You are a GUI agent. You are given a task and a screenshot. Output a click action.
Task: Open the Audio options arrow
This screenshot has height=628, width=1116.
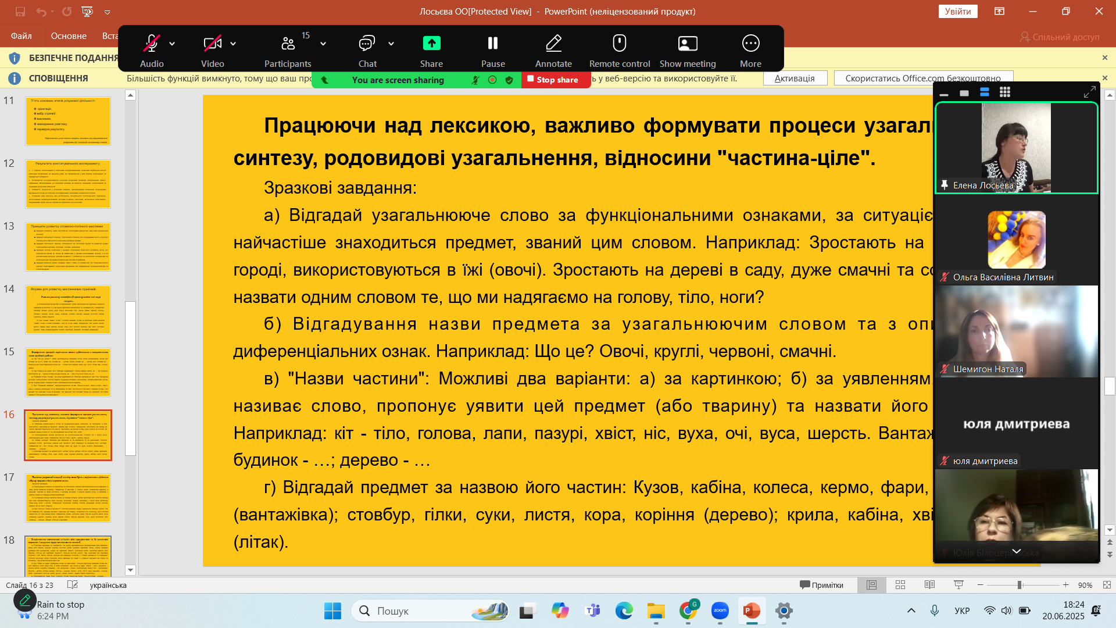tap(172, 44)
